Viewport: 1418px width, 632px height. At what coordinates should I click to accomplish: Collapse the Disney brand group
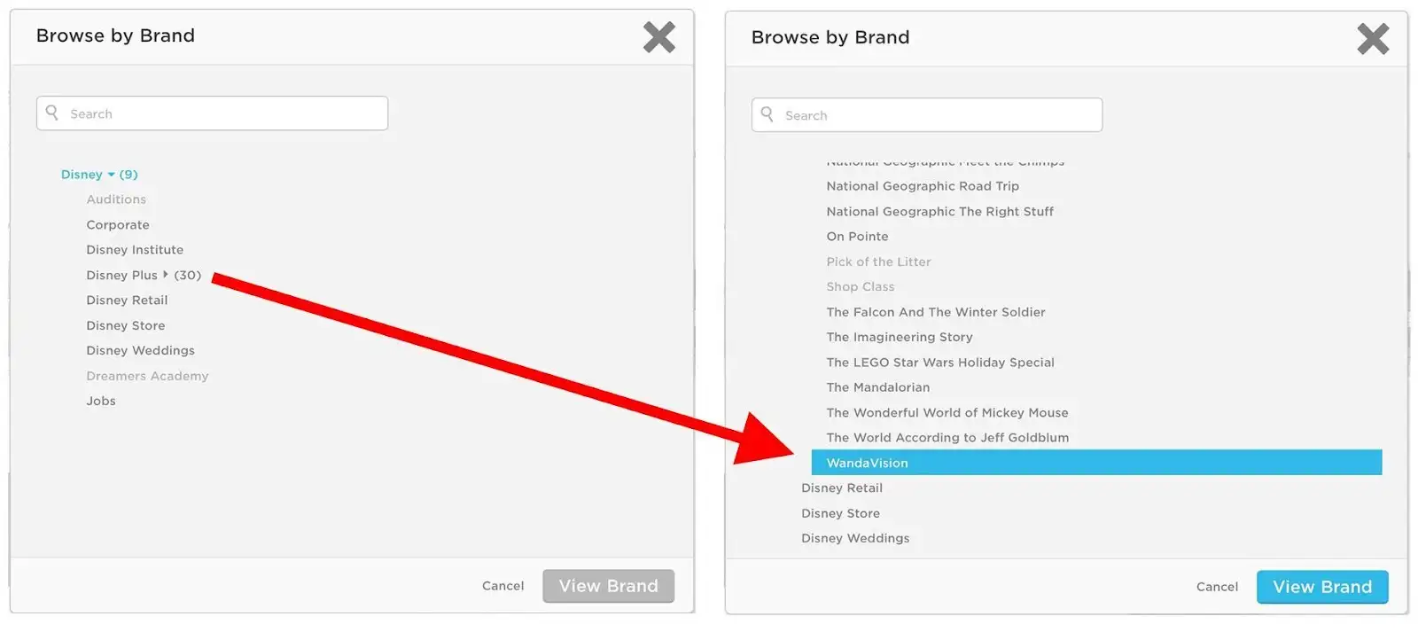[x=111, y=175]
